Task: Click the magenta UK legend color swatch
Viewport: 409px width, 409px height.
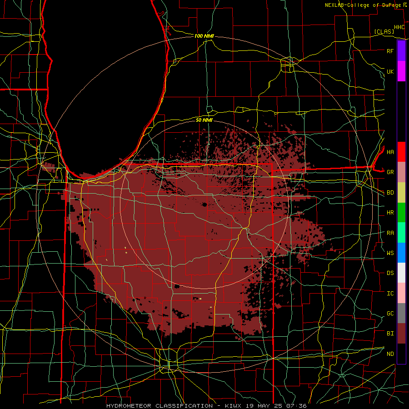Action: pos(401,71)
